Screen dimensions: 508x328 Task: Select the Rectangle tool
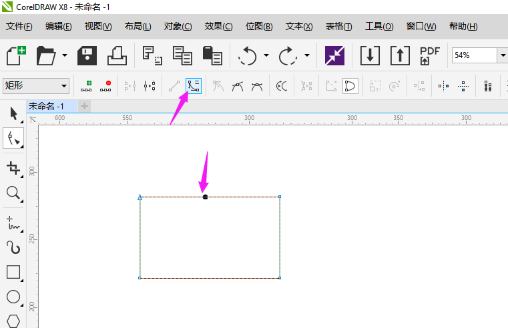click(x=13, y=273)
